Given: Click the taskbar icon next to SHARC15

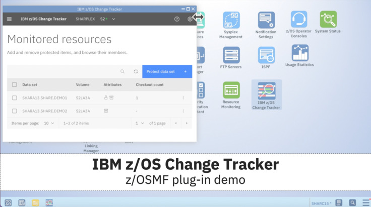Looking at the screenshot, I should pos(339,202).
